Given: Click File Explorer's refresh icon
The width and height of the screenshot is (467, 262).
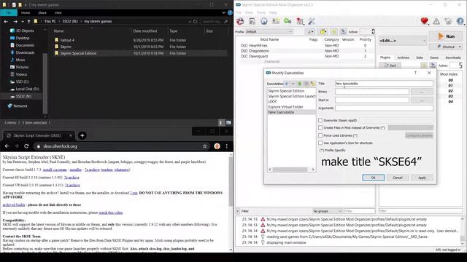Looking at the screenshot, I should 195,21.
